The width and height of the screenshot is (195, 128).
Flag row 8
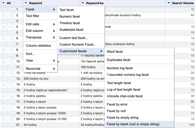[x=11, y=50]
